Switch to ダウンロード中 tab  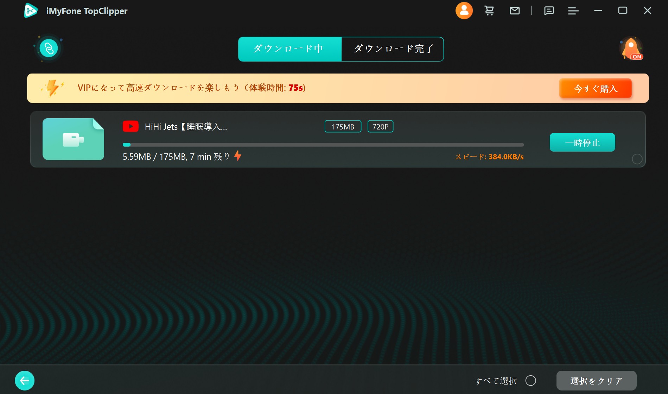click(290, 49)
